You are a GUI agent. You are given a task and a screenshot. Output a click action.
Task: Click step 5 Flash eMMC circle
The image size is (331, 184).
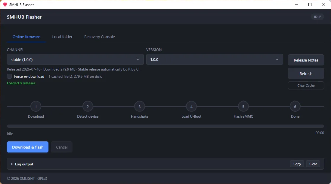click(243, 107)
